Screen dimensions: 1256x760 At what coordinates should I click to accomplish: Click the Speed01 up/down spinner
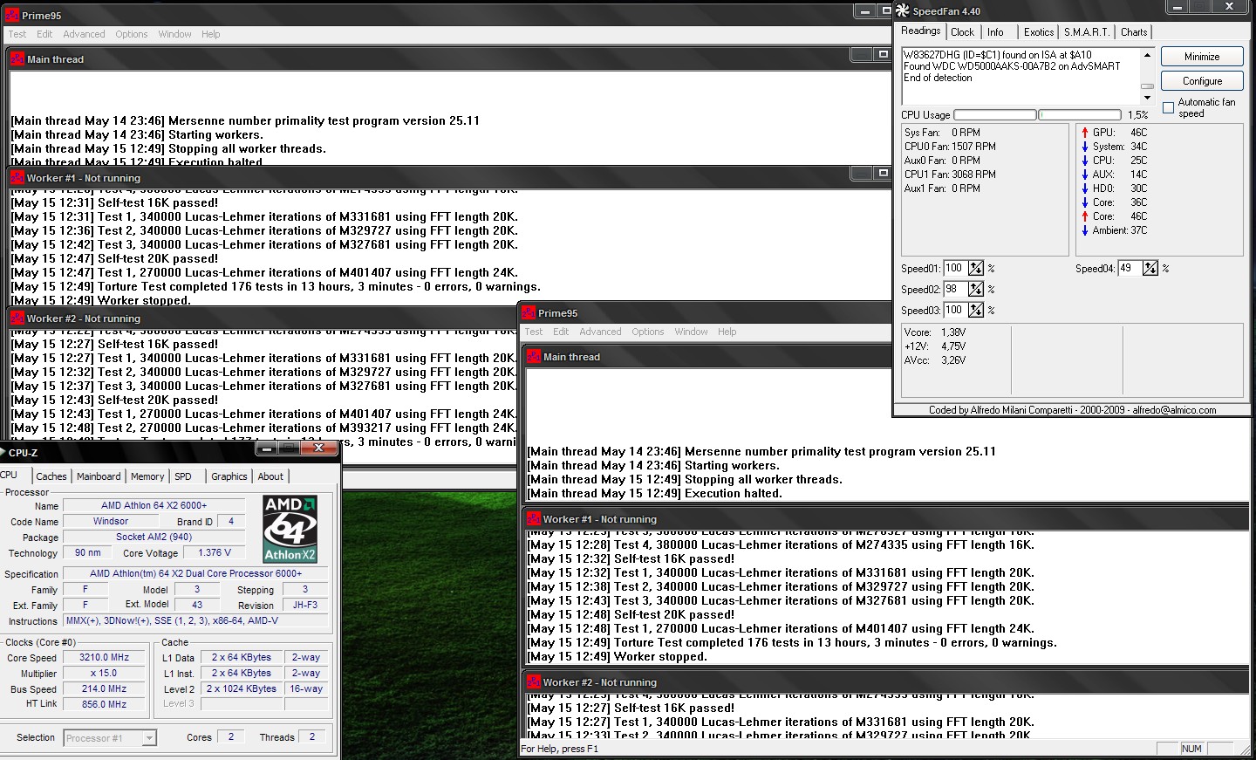[976, 268]
